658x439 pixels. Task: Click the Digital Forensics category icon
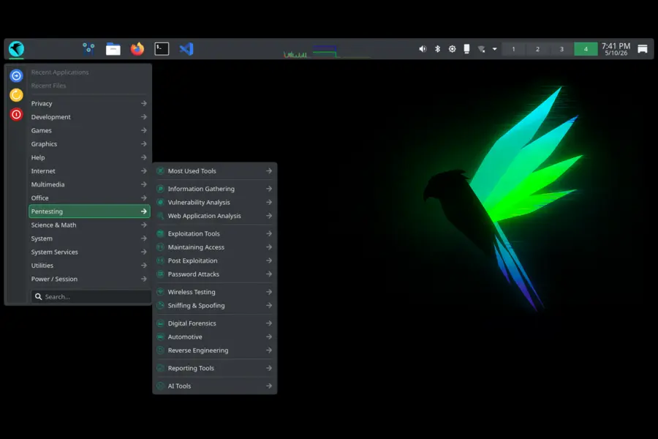point(160,323)
